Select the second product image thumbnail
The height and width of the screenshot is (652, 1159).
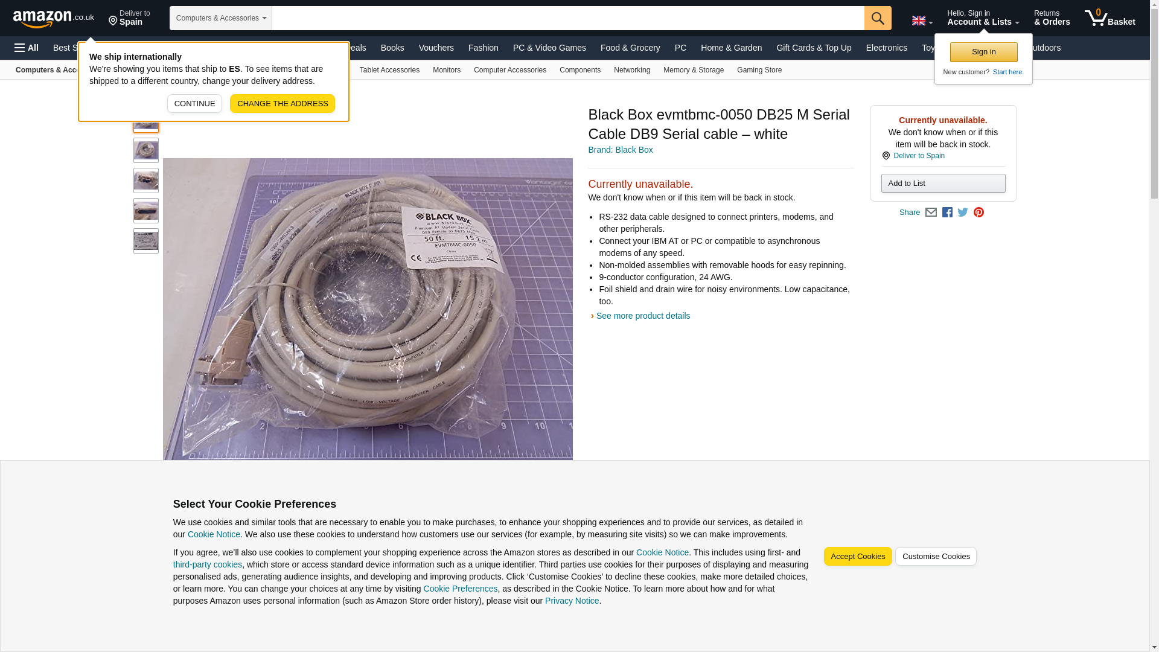point(146,150)
